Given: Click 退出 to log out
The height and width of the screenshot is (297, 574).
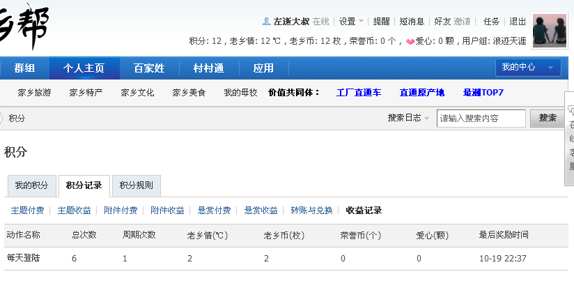Looking at the screenshot, I should point(518,22).
